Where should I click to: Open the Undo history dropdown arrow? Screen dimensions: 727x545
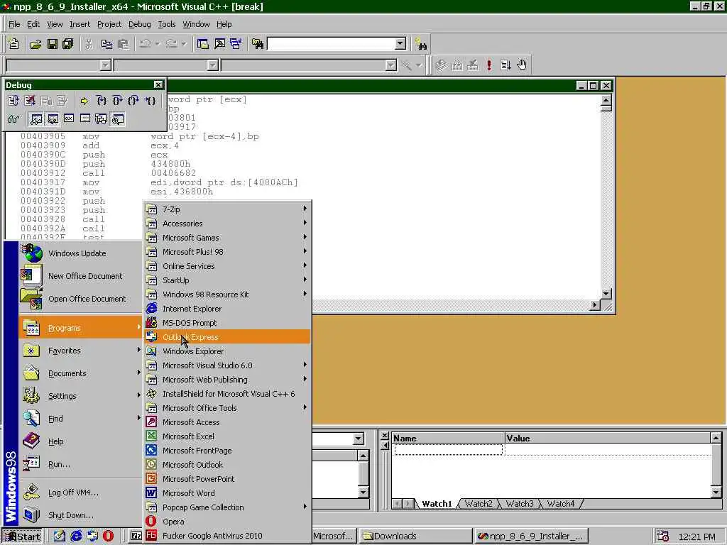158,44
